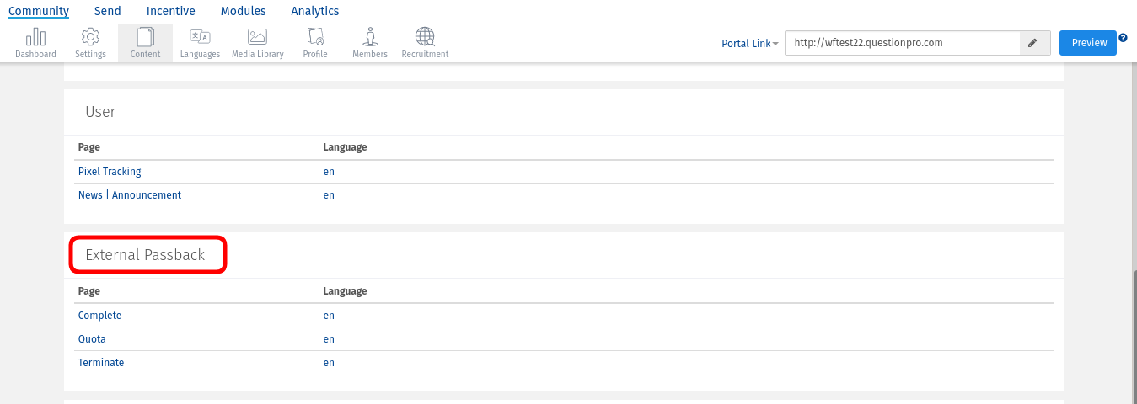Select the Content page icon

(145, 38)
